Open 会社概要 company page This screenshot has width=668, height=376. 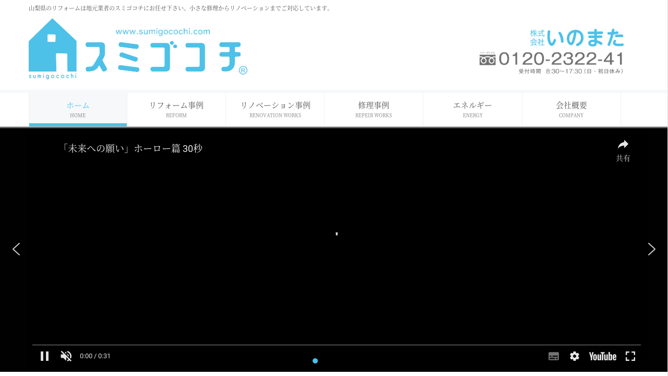click(571, 109)
